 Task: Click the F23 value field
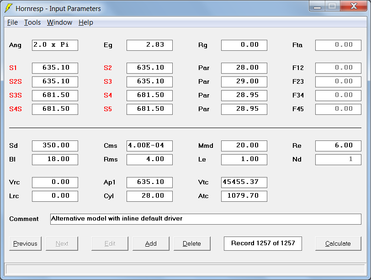(339, 82)
